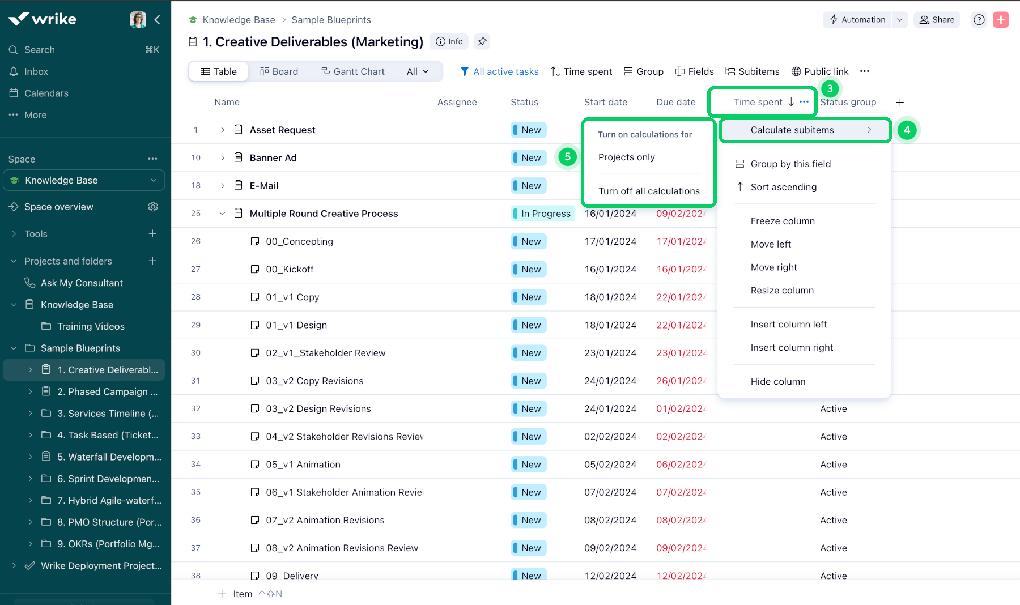Open the Info button next to the title
The height and width of the screenshot is (605, 1020).
pyautogui.click(x=449, y=41)
